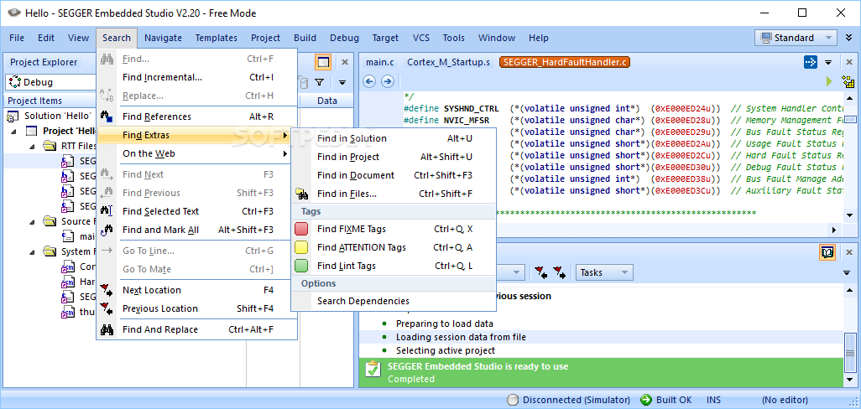Click the editor horizontal scroll right arrow
The image size is (861, 409).
[x=835, y=230]
